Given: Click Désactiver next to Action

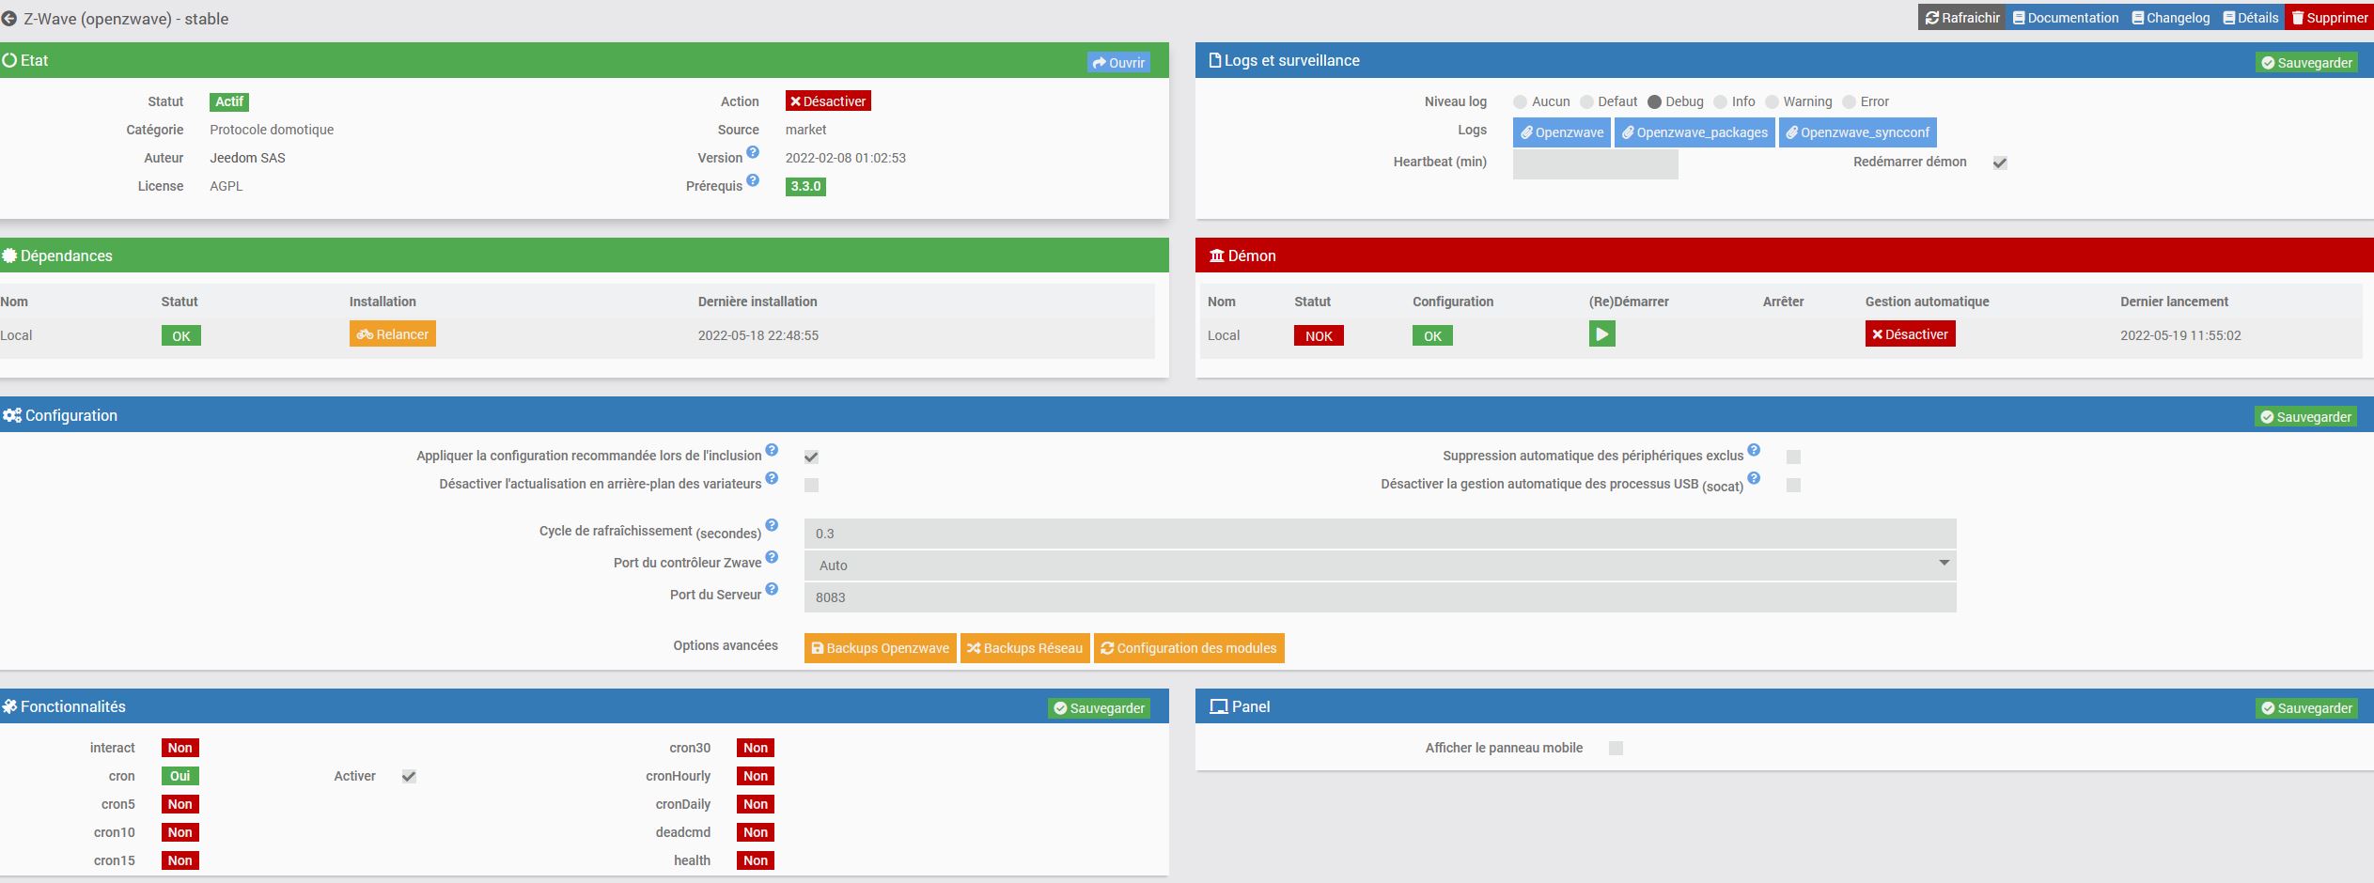Looking at the screenshot, I should (828, 101).
